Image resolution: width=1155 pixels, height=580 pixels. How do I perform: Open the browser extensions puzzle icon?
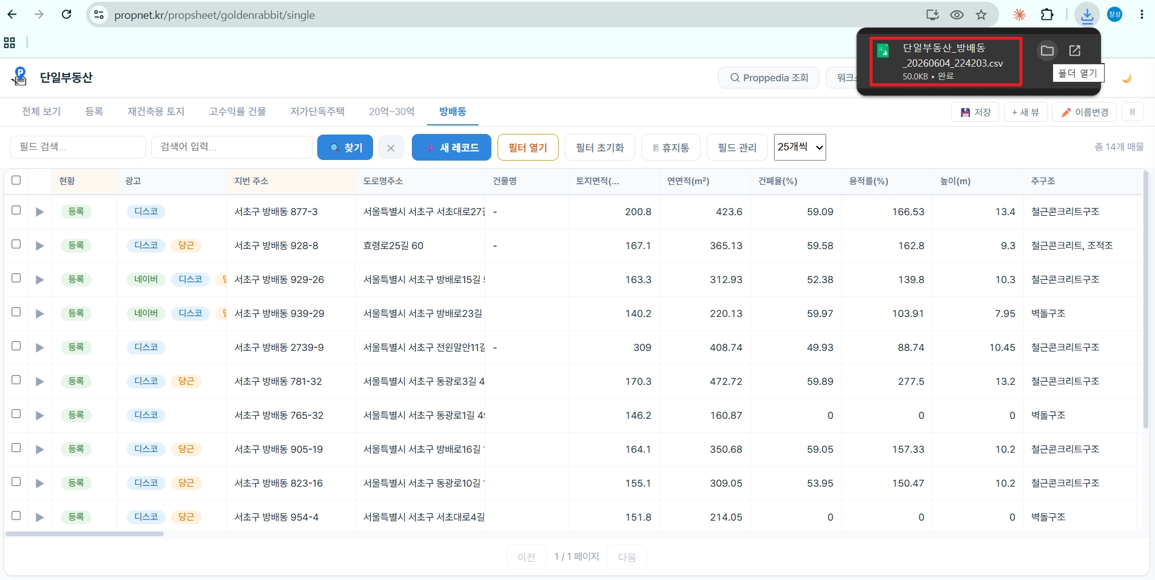coord(1047,15)
